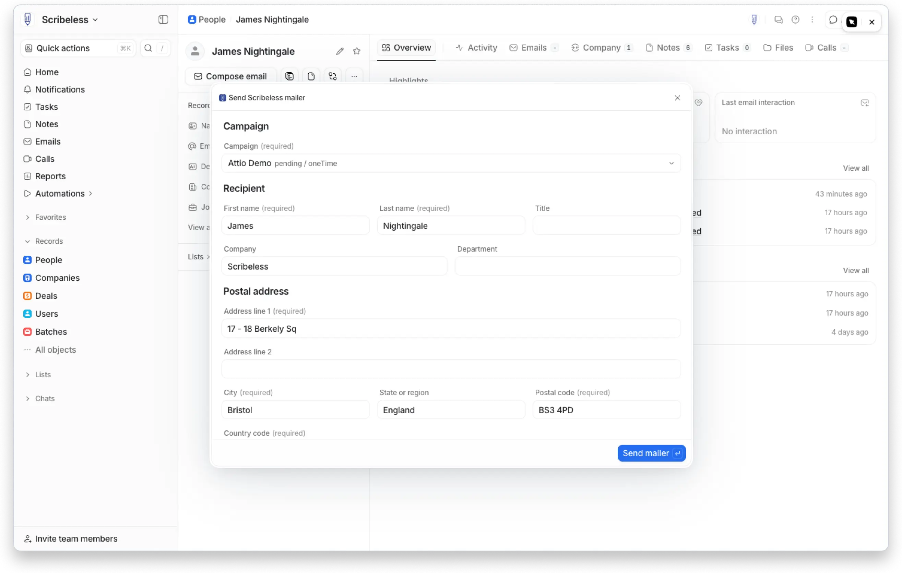902x573 pixels.
Task: Close the Send Scribeless mailer dialog
Action: click(677, 98)
